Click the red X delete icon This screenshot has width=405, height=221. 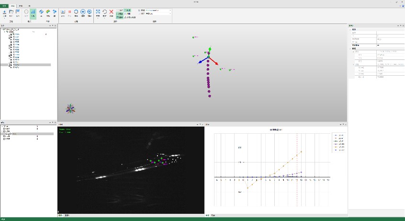[x=111, y=12]
